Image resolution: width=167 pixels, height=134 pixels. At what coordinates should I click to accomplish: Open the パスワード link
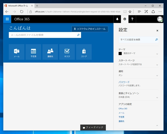tap(124, 82)
